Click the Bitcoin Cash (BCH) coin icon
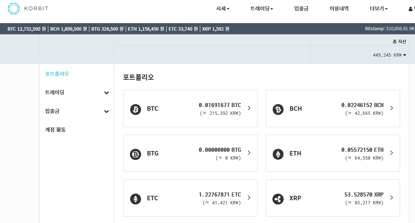This screenshot has width=415, height=223. tap(278, 109)
